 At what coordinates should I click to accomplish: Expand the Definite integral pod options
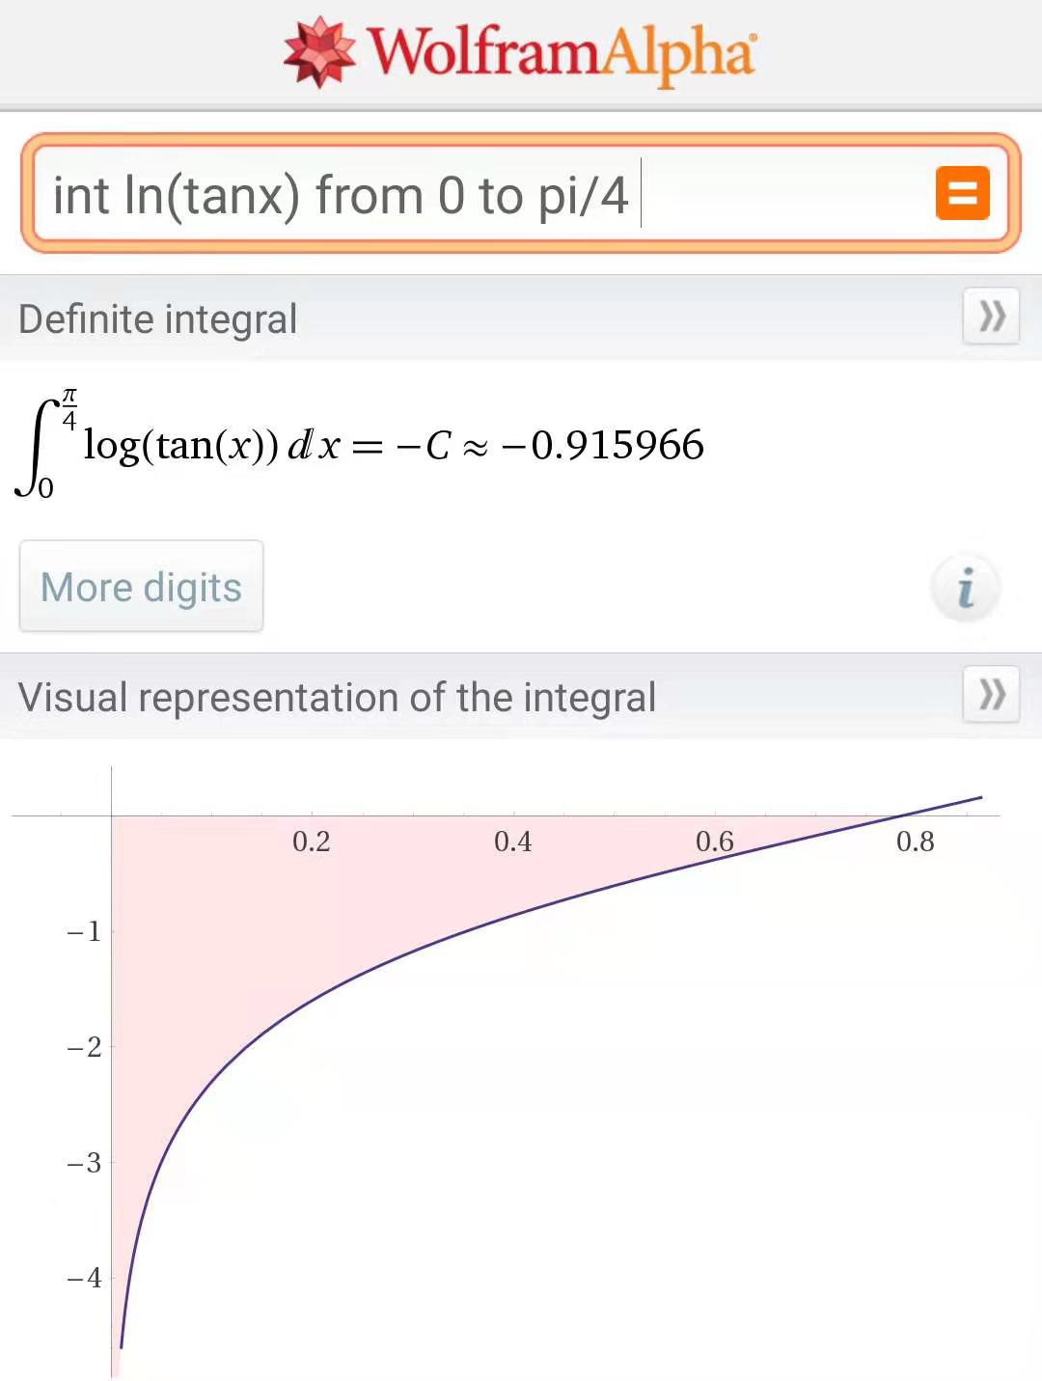(x=991, y=316)
